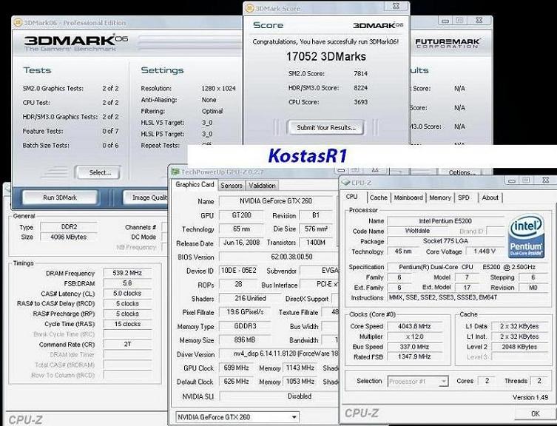Click the Anti-Aliasing value None
The image size is (557, 426).
click(209, 100)
